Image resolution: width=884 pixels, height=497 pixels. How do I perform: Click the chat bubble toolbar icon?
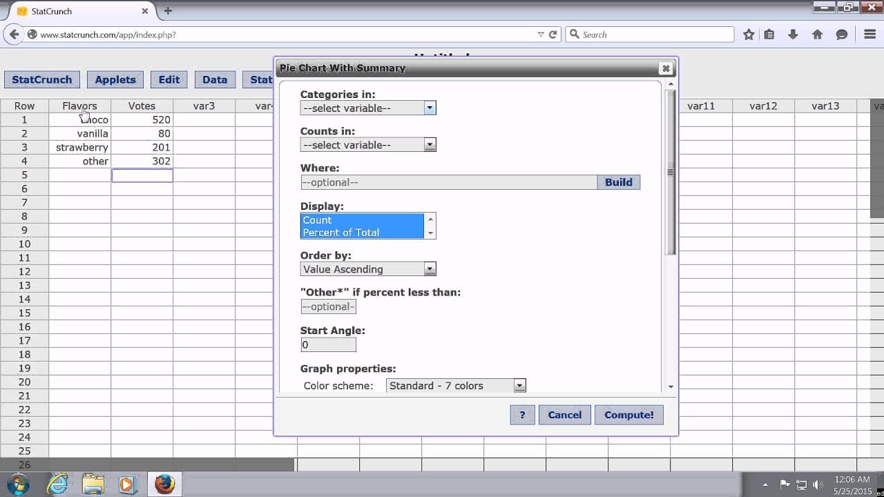[x=841, y=35]
